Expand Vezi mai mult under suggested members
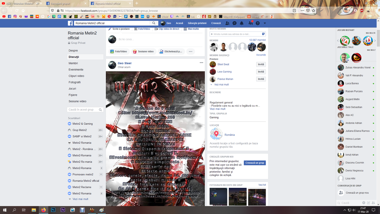The image size is (380, 214). point(221,85)
